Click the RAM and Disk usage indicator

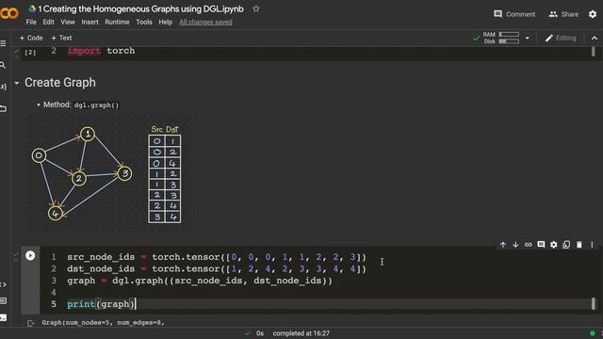pos(501,38)
